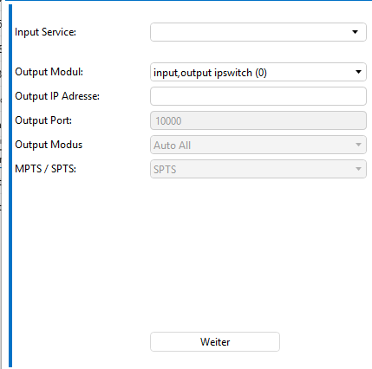Click the arrow of the Output Modul dropdown
Image resolution: width=372 pixels, height=369 pixels.
pyautogui.click(x=358, y=72)
